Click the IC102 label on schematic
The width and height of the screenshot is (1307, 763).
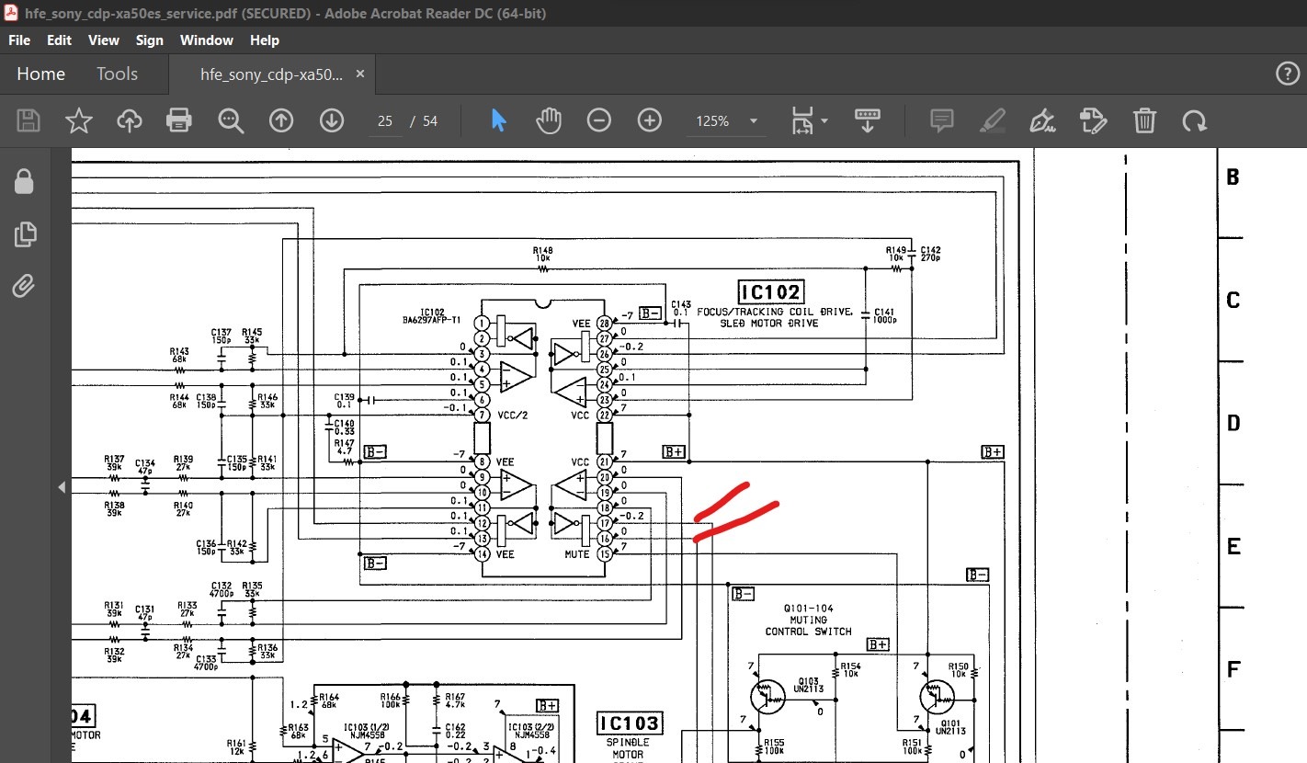(x=771, y=293)
